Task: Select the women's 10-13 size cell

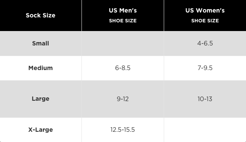Action: 205,99
